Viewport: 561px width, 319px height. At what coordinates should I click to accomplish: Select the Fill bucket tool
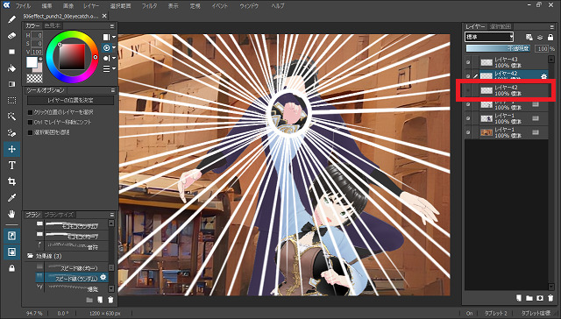click(x=11, y=68)
